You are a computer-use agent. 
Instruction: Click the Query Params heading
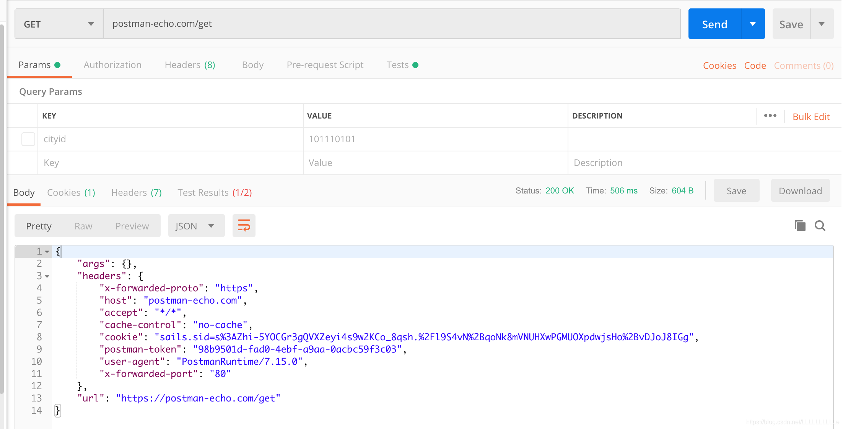click(x=51, y=92)
